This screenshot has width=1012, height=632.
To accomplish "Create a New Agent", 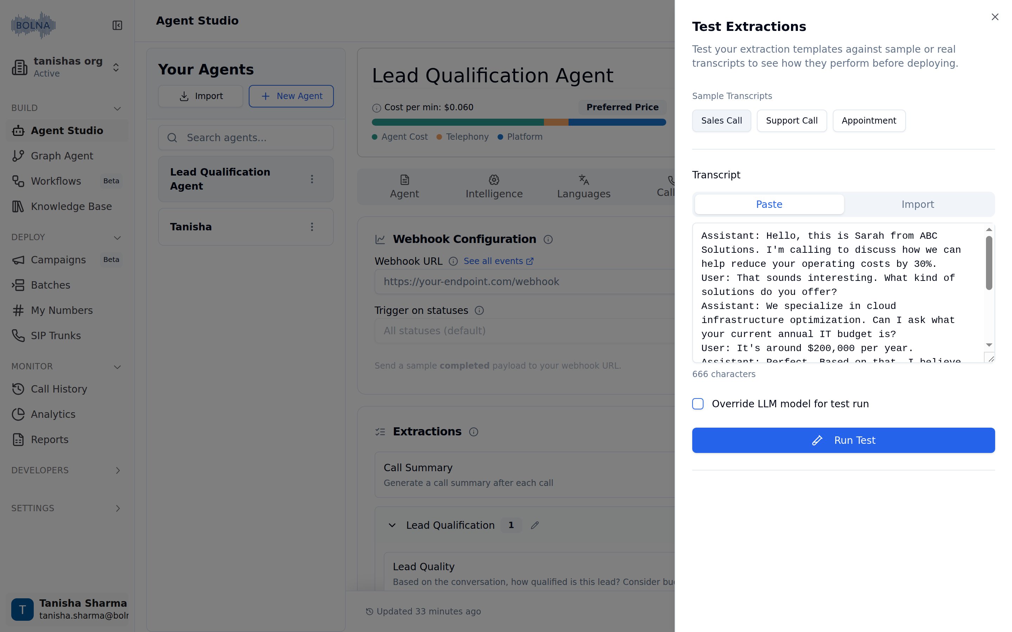I will click(291, 96).
